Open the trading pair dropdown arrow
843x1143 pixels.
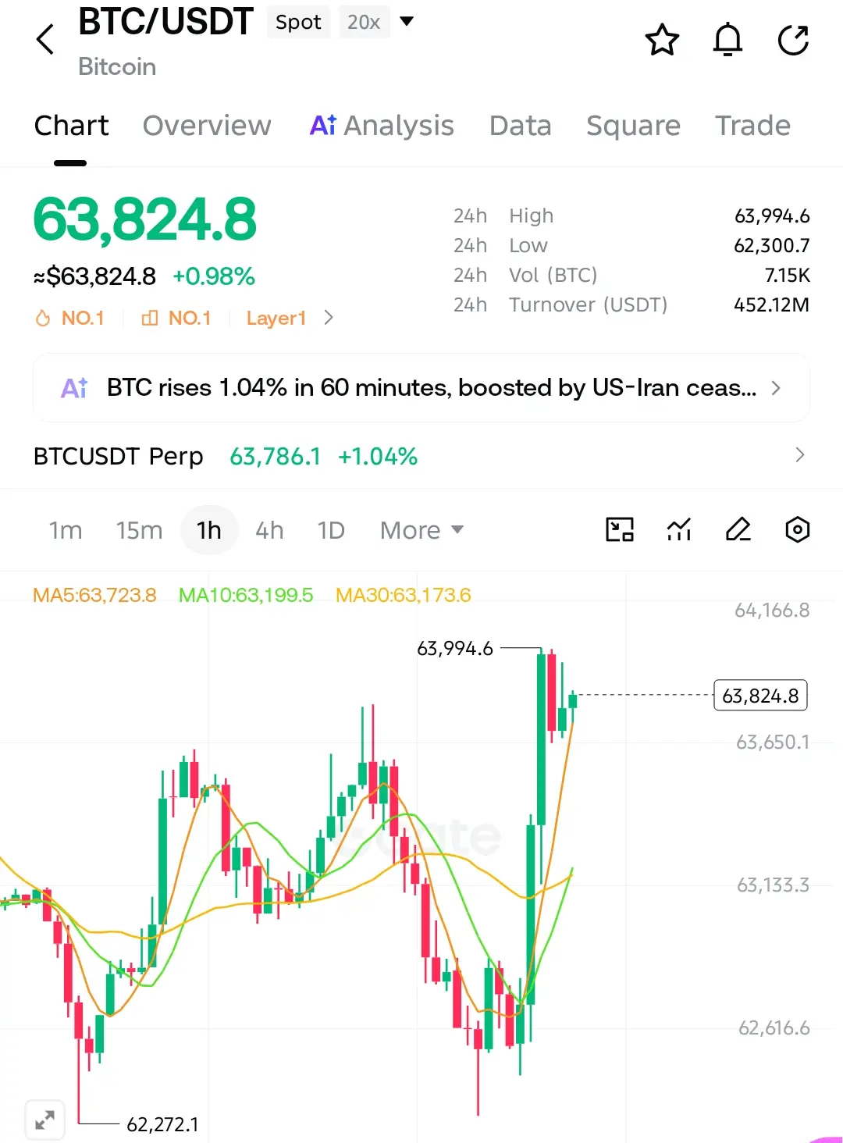pos(407,21)
